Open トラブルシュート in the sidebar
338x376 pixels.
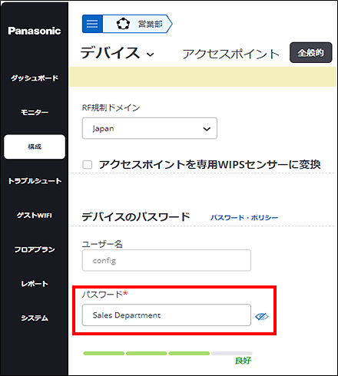pos(35,181)
